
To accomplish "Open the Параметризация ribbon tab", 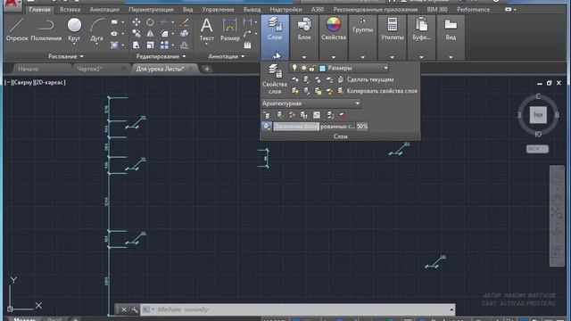I will 151,10.
